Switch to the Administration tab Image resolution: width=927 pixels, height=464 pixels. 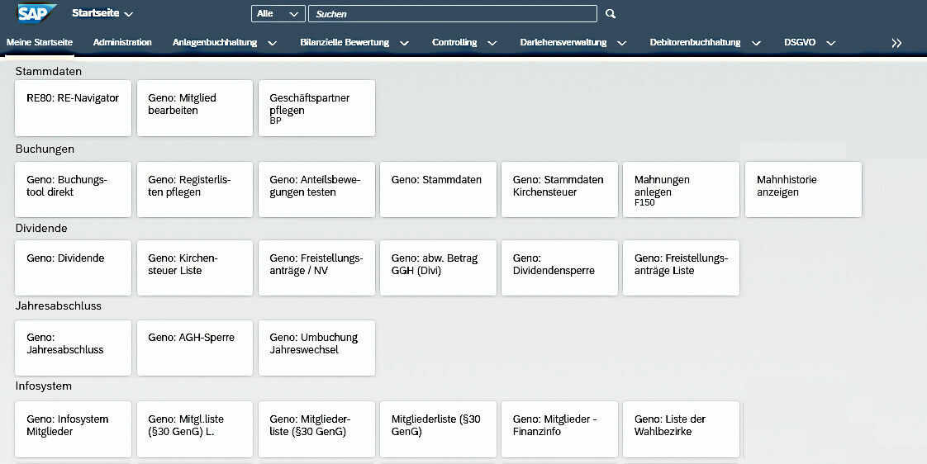click(x=122, y=42)
